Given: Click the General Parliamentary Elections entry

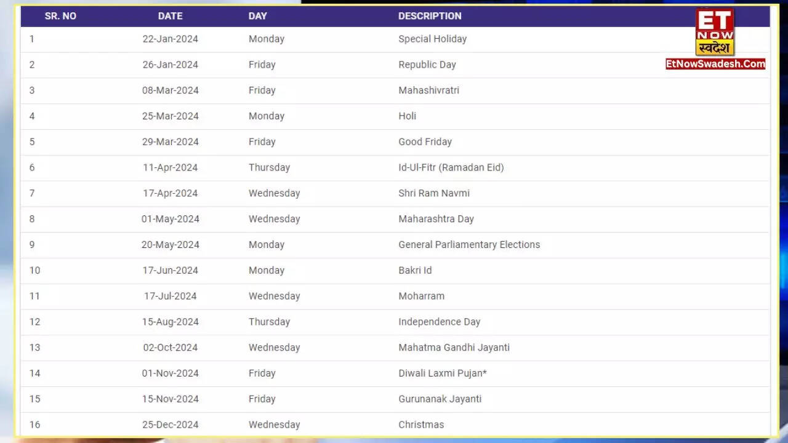Looking at the screenshot, I should (x=469, y=244).
